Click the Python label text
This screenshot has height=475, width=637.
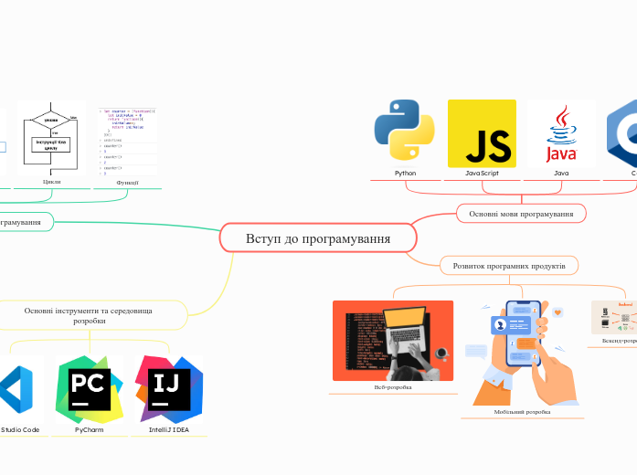406,173
